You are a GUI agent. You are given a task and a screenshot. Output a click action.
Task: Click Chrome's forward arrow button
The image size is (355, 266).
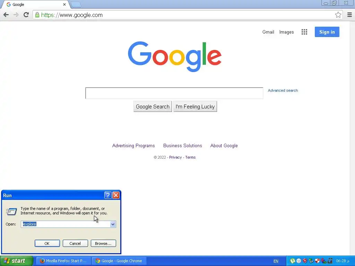(x=16, y=15)
